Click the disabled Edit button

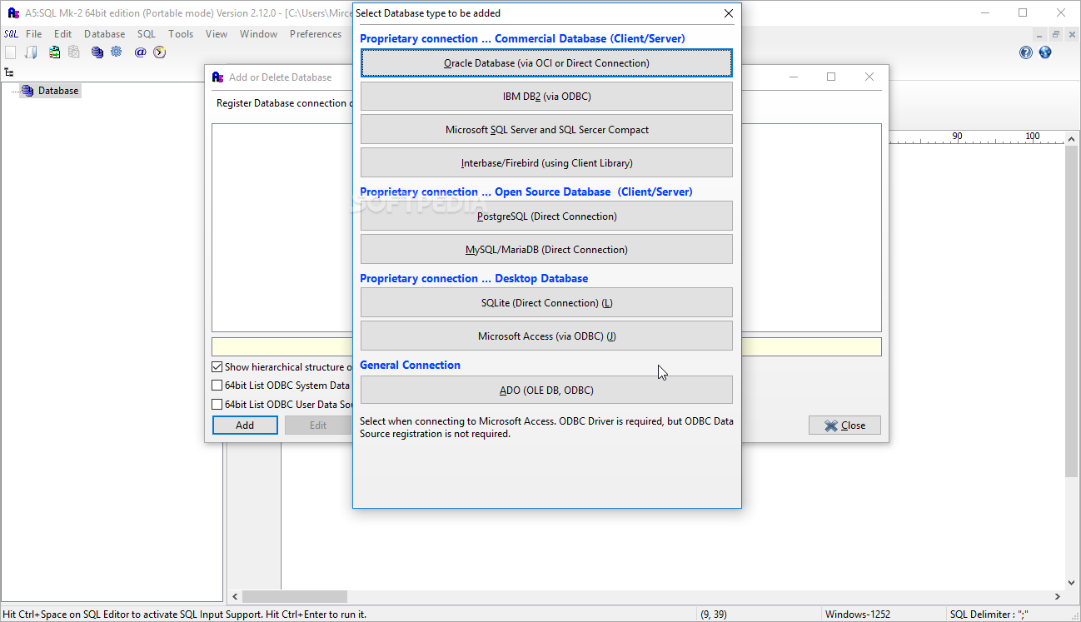tap(318, 425)
